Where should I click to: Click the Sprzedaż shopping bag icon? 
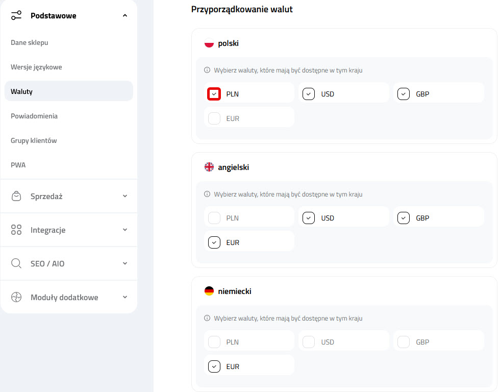(x=16, y=196)
